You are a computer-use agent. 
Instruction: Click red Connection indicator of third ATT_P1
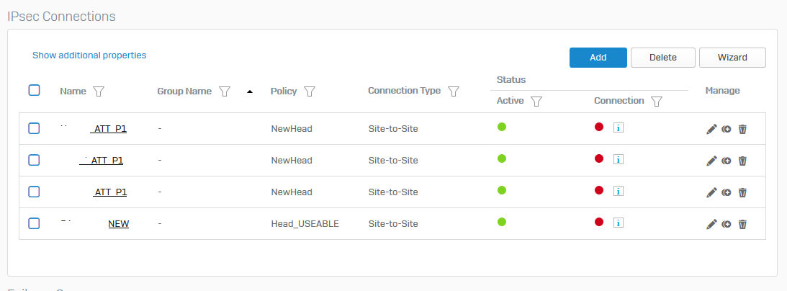(x=599, y=190)
